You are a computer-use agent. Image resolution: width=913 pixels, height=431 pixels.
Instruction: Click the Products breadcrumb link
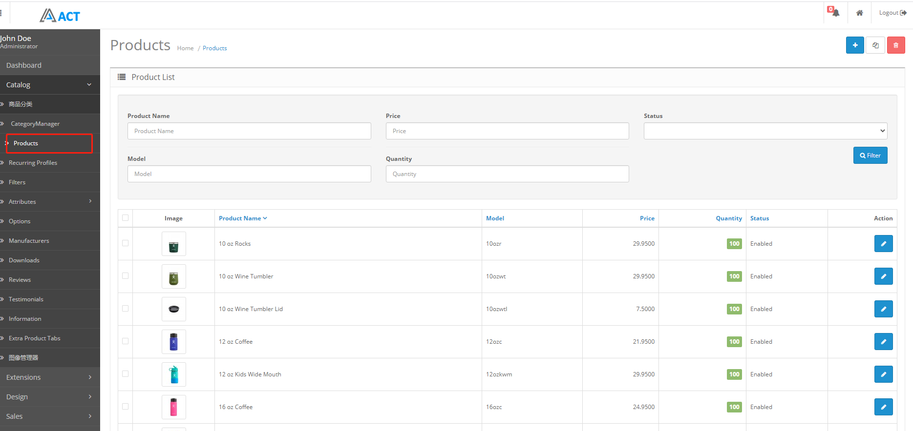click(214, 48)
